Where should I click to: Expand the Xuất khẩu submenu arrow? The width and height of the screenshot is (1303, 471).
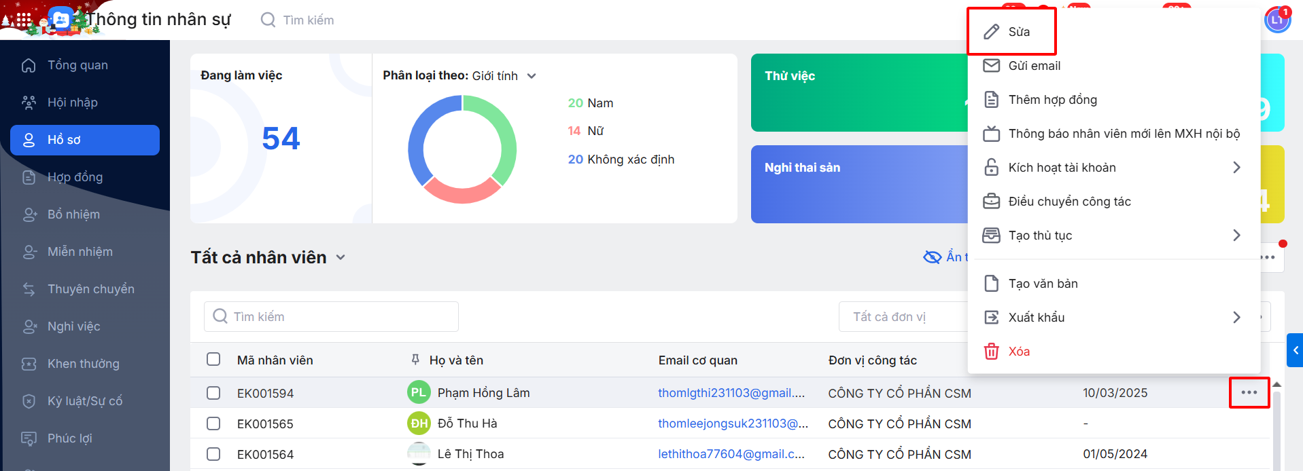click(x=1236, y=318)
